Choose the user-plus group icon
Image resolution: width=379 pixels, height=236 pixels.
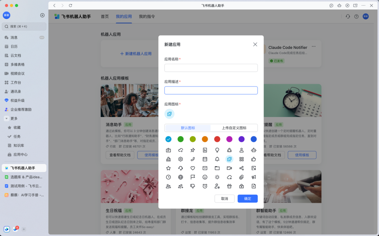pyautogui.click(x=181, y=186)
